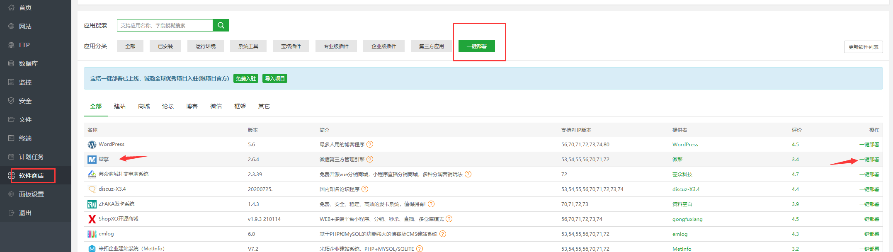The image size is (893, 252).
Task: Click the green search magnifier button
Action: [221, 25]
